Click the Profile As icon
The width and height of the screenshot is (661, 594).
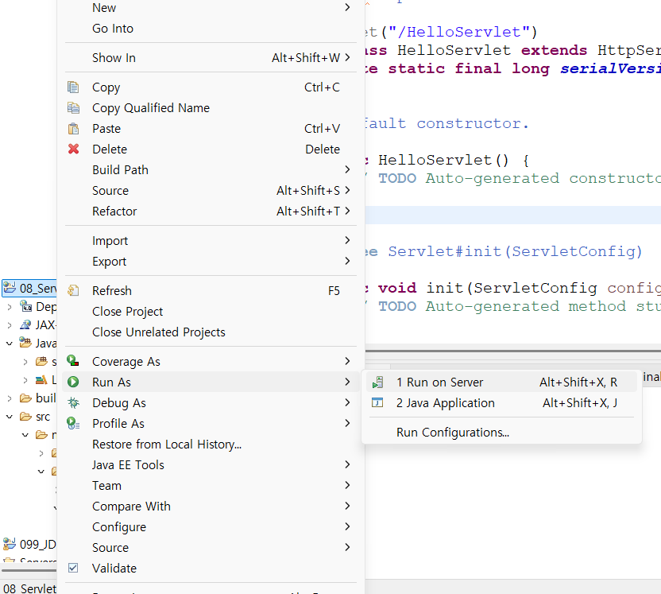point(73,423)
